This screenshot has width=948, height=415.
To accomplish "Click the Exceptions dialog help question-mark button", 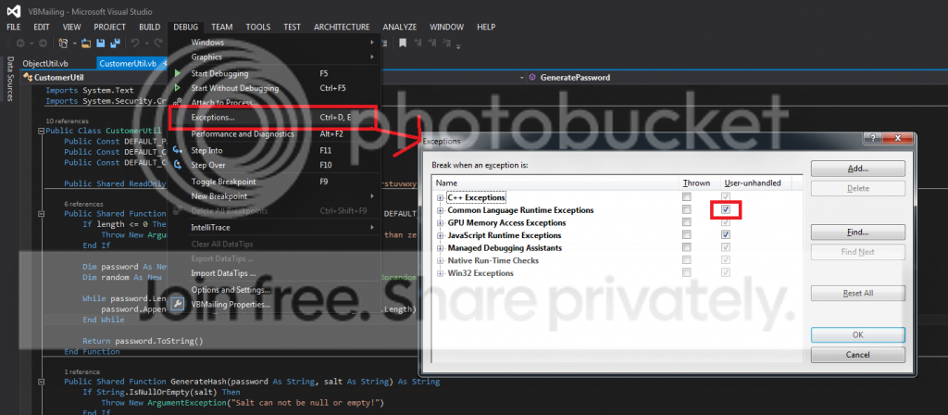I will [x=873, y=139].
